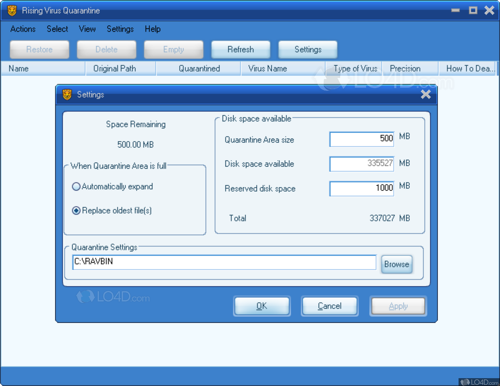Select Automatically expand option
500x386 pixels.
click(112, 187)
